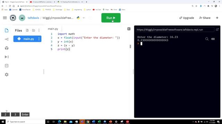Open the main.py file options menu
Viewport: 222px width, 124px height.
39,39
